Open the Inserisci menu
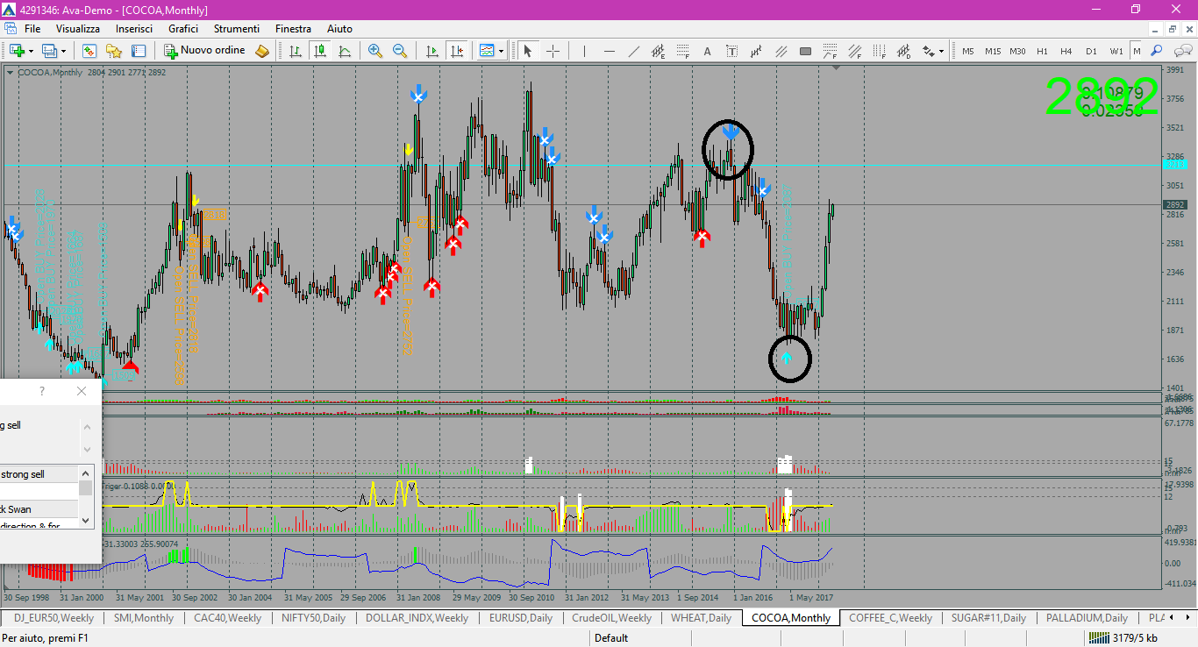 [134, 28]
